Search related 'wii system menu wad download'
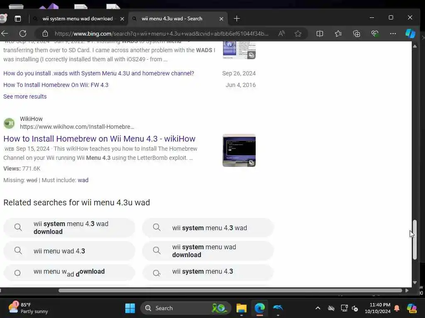425x318 pixels. click(208, 251)
